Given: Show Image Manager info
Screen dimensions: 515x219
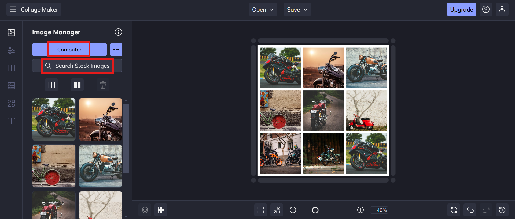Looking at the screenshot, I should pos(118,32).
